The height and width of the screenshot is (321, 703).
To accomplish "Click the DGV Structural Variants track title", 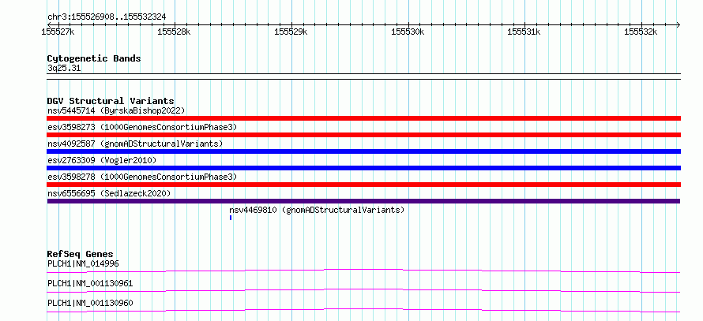I will click(111, 101).
